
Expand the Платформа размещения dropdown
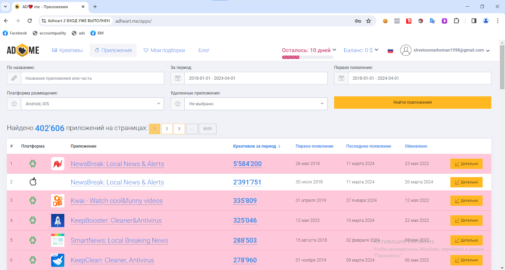[x=92, y=104]
